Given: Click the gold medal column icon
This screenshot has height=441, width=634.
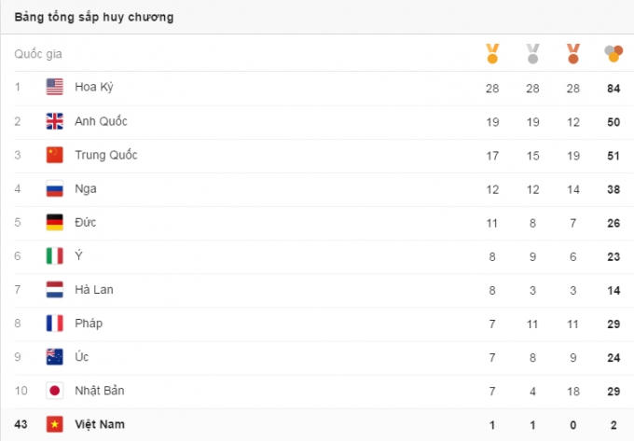Looking at the screenshot, I should click(492, 54).
